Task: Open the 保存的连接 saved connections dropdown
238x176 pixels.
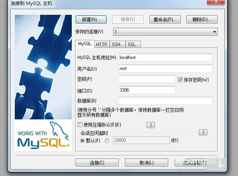Action: pos(165,32)
